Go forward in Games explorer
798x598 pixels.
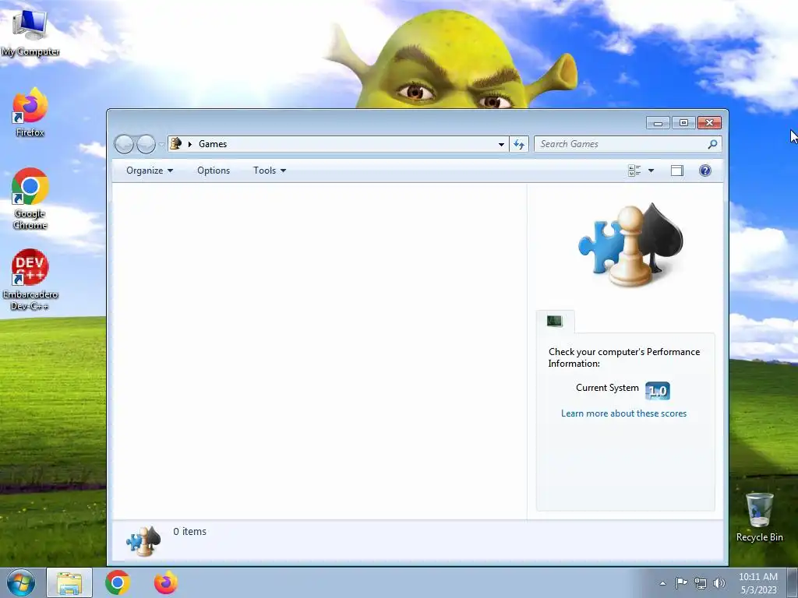[x=146, y=144]
